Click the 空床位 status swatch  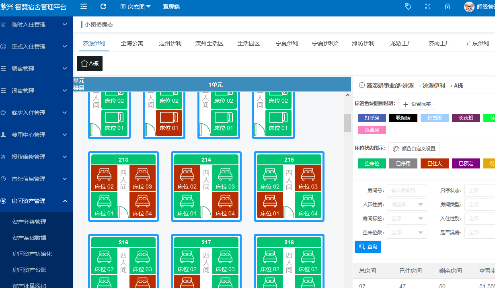click(x=372, y=163)
